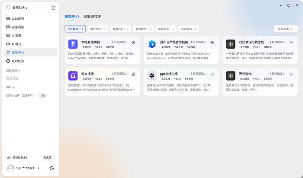Click the 公文排版 purple skill icon
The height and width of the screenshot is (178, 303).
tap(73, 76)
